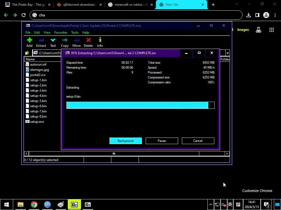Click the Copy toolbar icon in 7-Zip
The image size is (281, 210).
coord(65,42)
